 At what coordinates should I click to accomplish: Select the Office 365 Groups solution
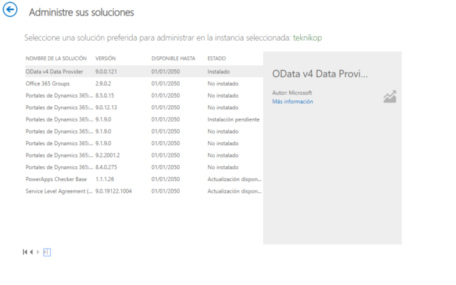pyautogui.click(x=144, y=83)
